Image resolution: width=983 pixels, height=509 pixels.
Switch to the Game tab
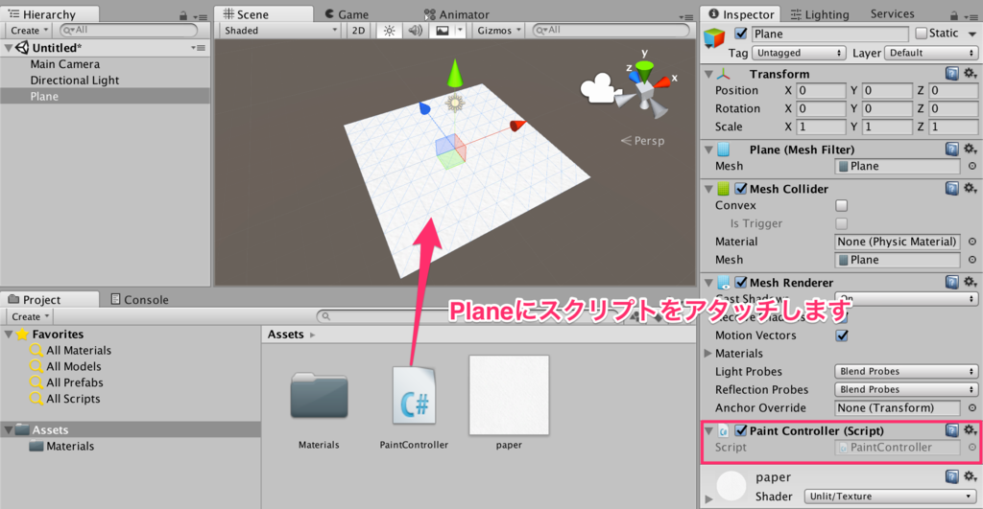[x=347, y=14]
